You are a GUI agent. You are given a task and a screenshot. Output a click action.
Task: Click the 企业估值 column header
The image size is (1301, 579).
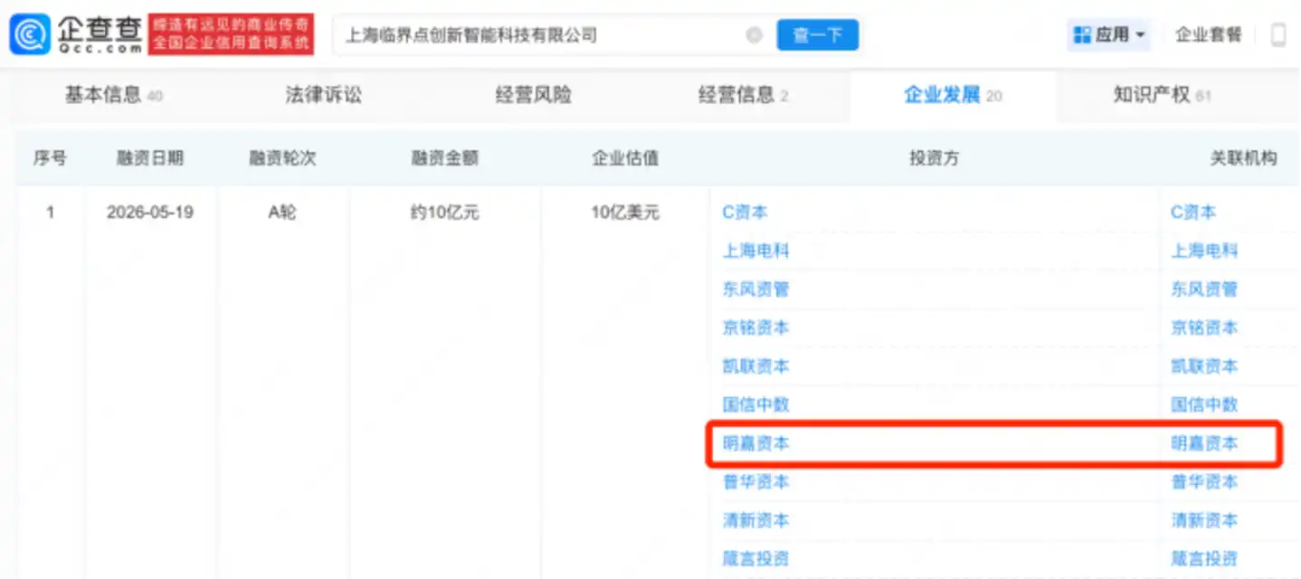tap(625, 158)
